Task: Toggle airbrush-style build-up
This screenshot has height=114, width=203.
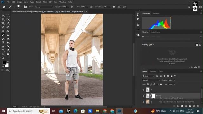Action: point(91,7)
